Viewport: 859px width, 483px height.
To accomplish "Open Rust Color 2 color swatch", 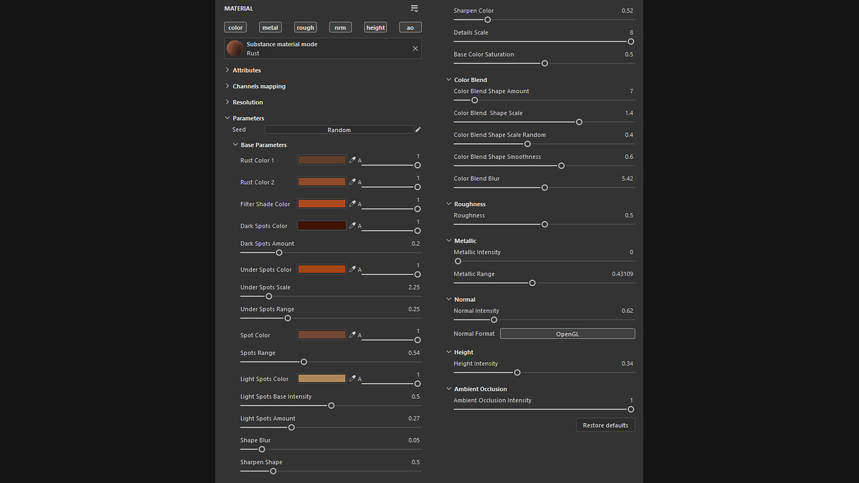I will (321, 182).
